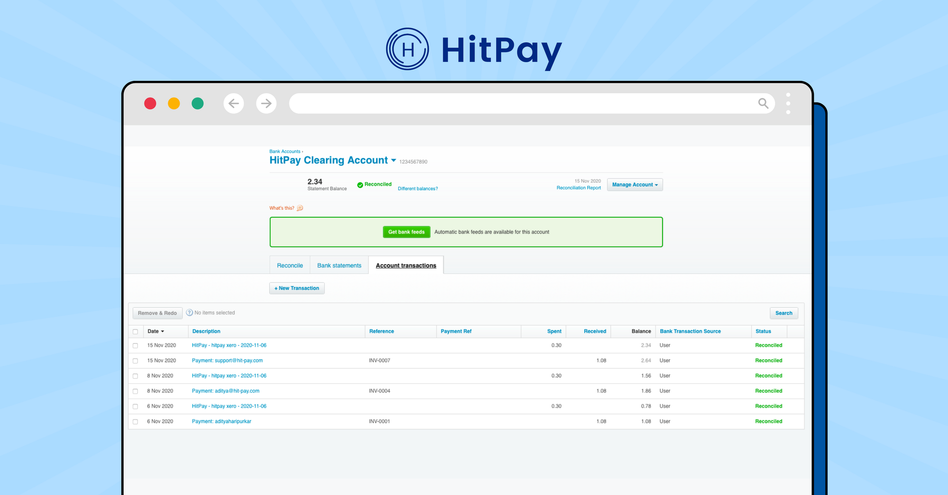Open the Manage Account dropdown
The image size is (948, 495).
tap(635, 185)
